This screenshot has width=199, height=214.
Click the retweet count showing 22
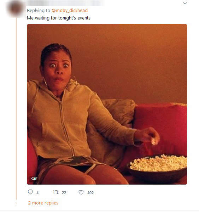tap(64, 193)
